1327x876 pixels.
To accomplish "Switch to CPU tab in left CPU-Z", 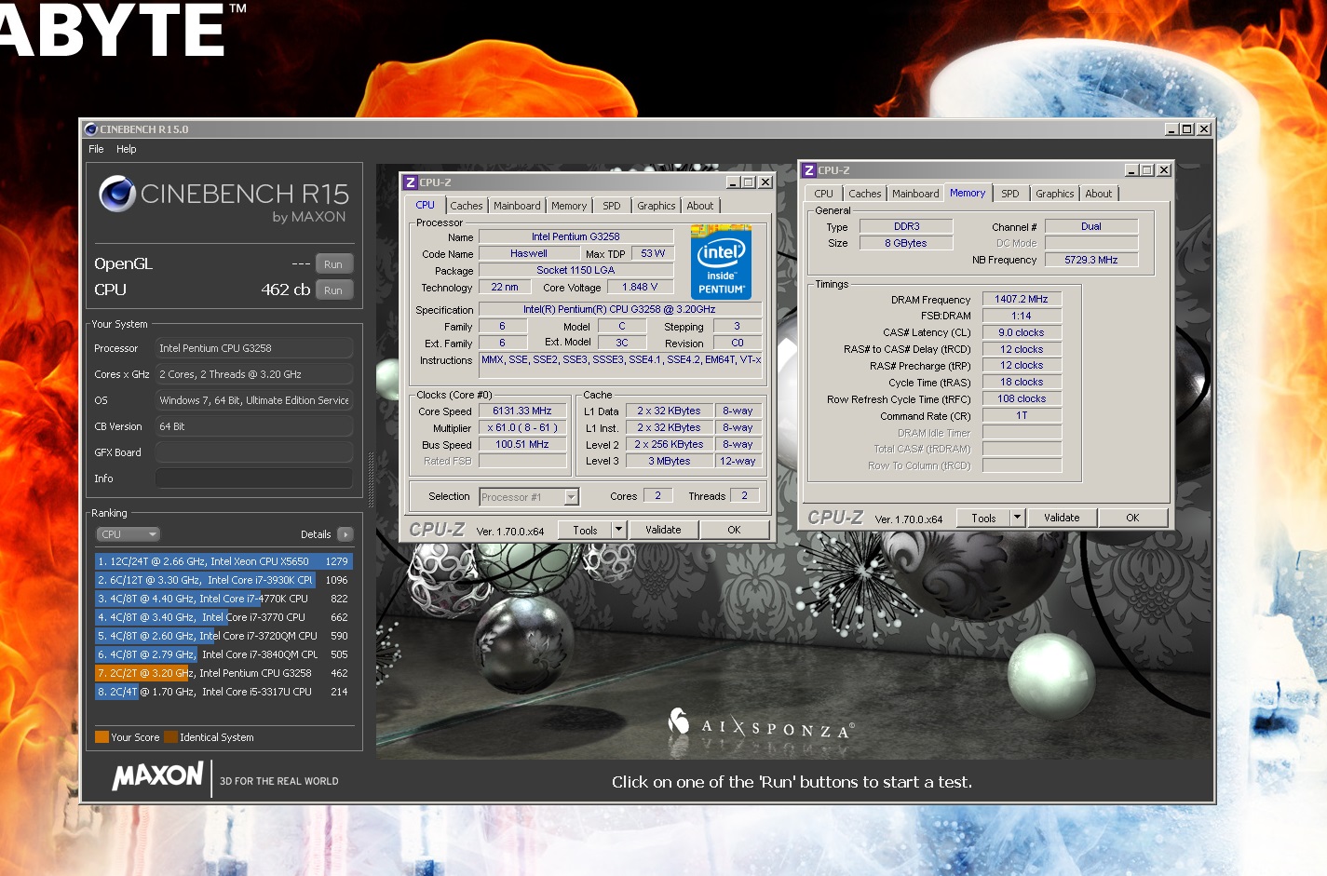I will click(x=426, y=205).
